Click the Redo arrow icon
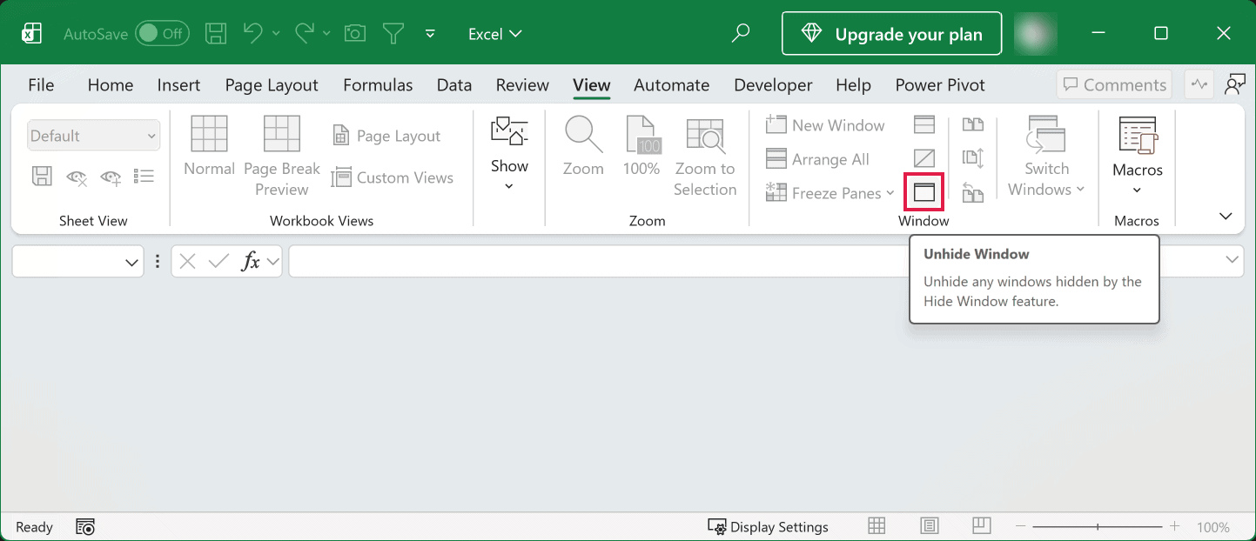The height and width of the screenshot is (541, 1256). tap(305, 33)
